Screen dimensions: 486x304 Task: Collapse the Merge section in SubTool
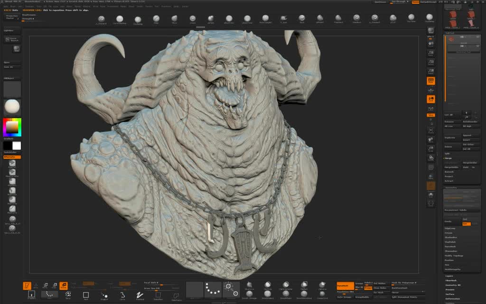(448, 158)
